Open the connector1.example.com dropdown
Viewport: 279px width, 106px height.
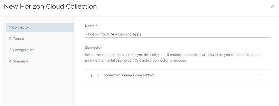point(183,75)
